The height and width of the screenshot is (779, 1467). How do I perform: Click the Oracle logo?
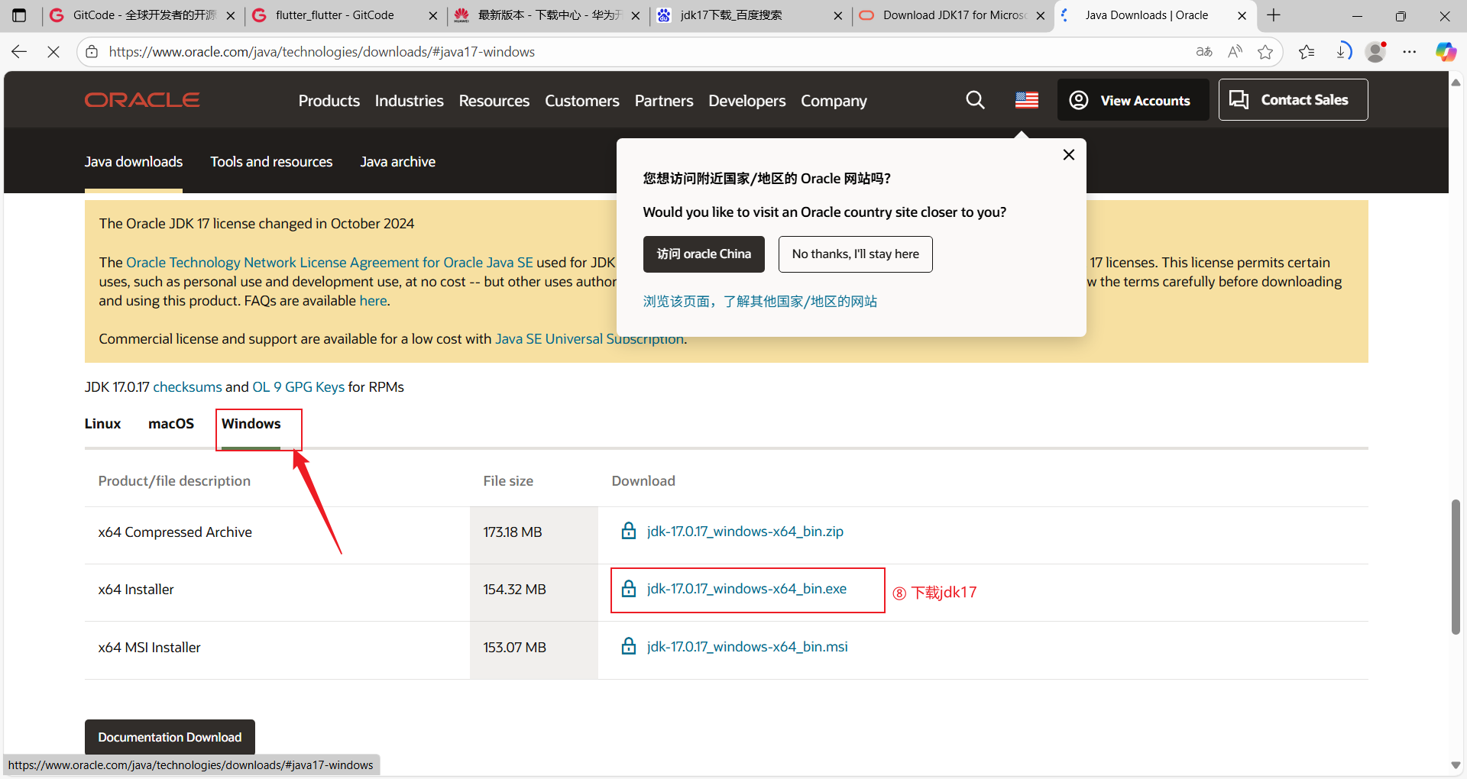[x=142, y=100]
